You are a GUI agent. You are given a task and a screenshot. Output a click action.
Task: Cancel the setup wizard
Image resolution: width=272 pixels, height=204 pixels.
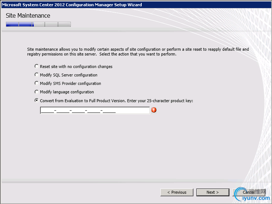click(x=249, y=192)
